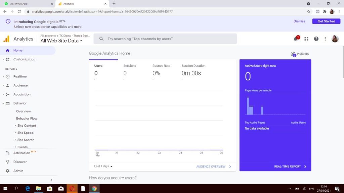Click the Google Analytics logo
The height and width of the screenshot is (193, 344).
(6, 39)
